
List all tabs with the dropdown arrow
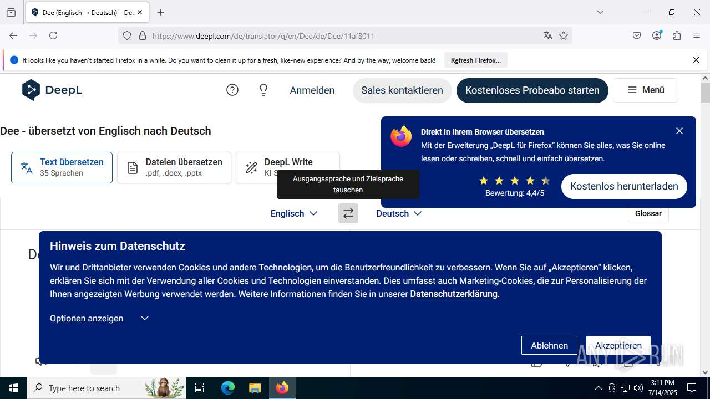[600, 12]
